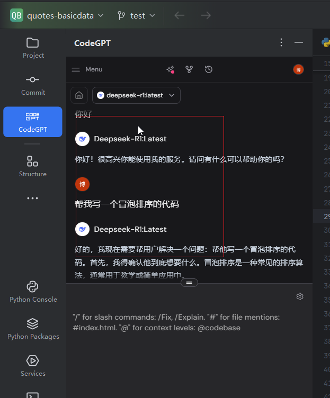This screenshot has height=398, width=330.
Task: Open the quotes-basicdata project dropdown
Action: coord(57,15)
